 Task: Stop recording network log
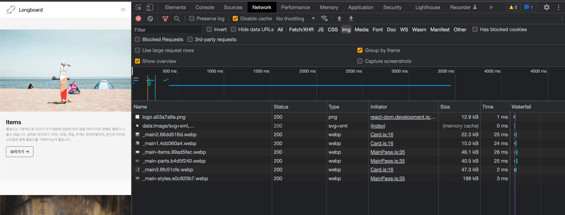pos(138,19)
